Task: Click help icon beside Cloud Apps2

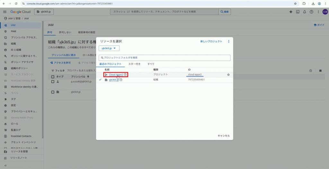Action: point(125,75)
